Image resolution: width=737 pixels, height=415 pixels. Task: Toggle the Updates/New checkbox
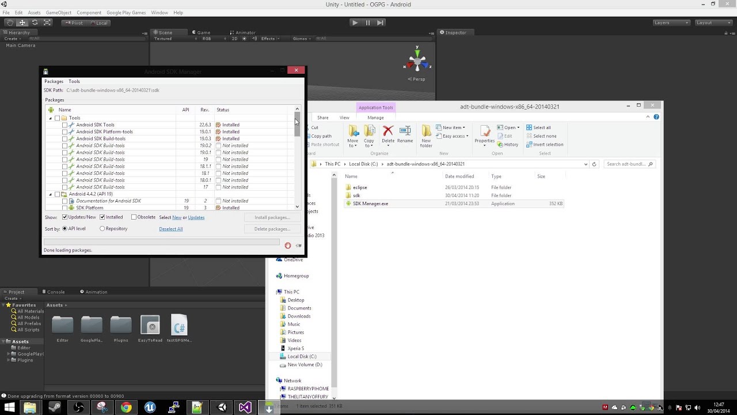64,217
